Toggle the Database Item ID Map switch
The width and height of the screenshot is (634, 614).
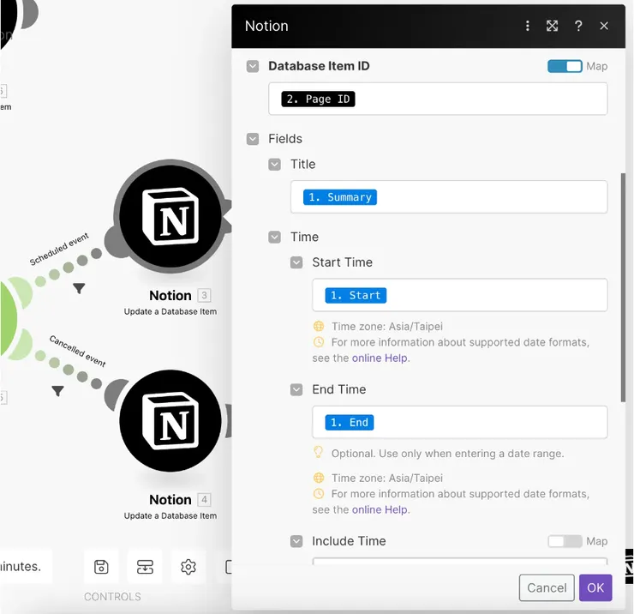(x=565, y=66)
